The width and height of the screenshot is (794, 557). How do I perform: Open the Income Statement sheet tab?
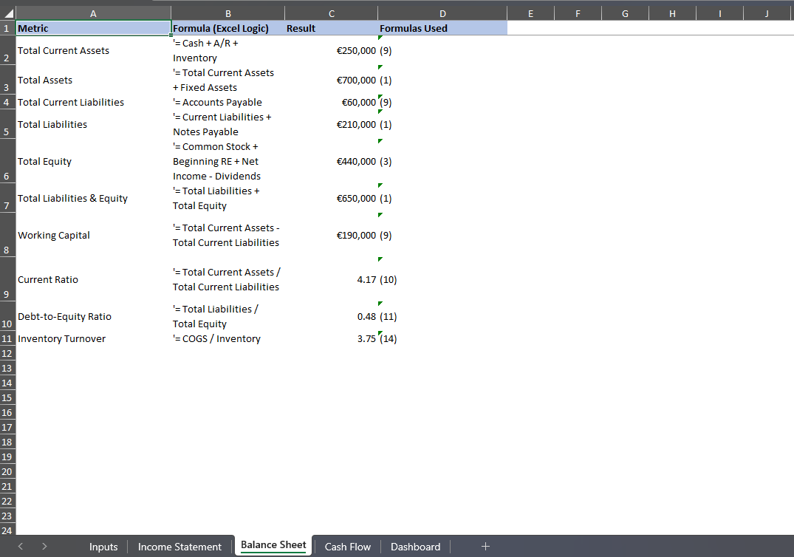coord(179,547)
